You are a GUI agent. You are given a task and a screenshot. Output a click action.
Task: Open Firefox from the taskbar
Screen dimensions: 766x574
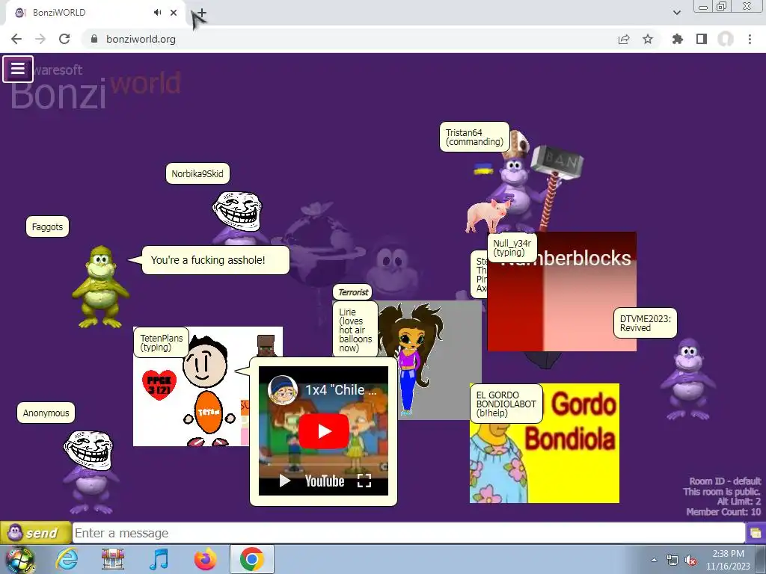205,559
